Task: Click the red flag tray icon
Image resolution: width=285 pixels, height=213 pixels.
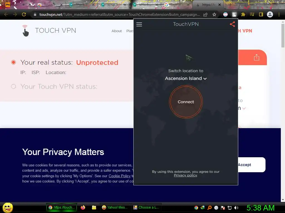Action: point(223,208)
